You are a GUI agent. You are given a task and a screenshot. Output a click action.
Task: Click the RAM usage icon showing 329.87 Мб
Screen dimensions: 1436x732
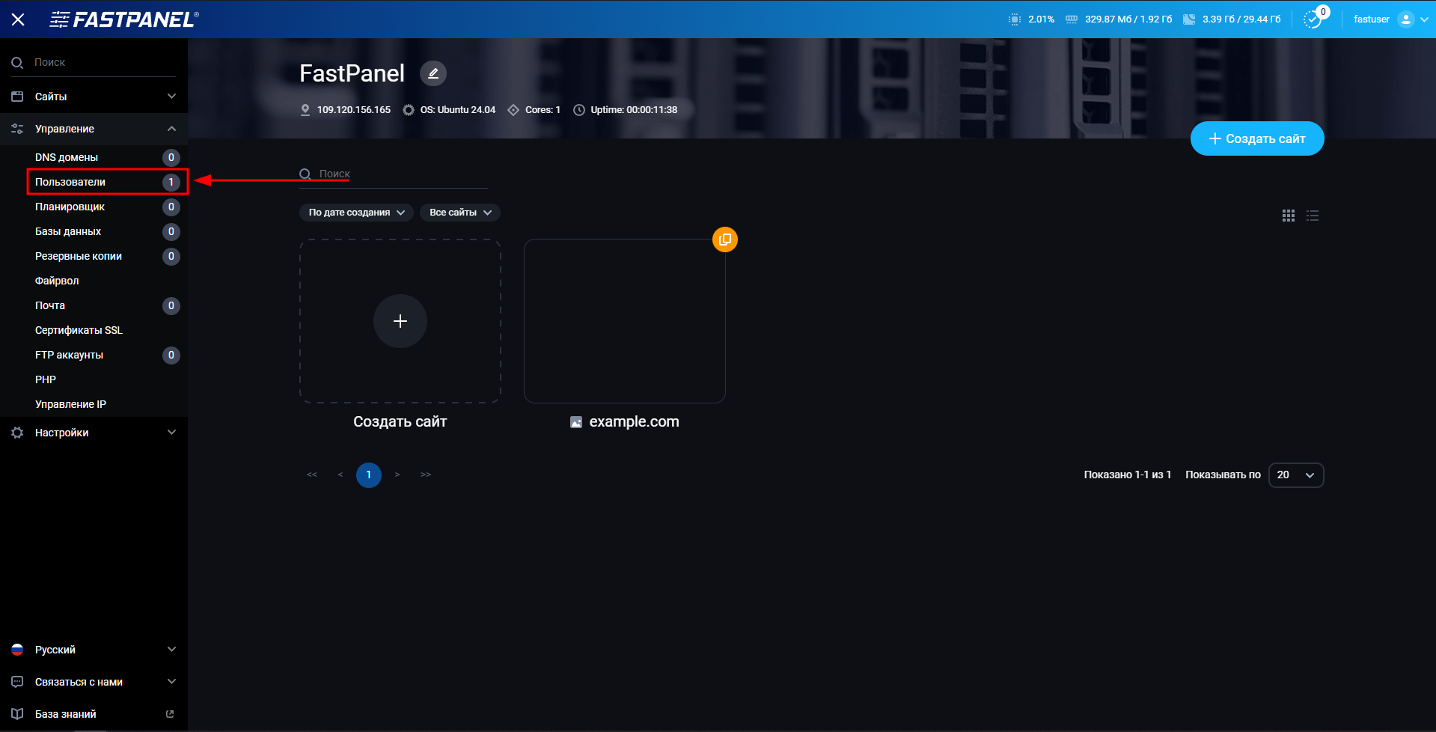pos(1070,19)
